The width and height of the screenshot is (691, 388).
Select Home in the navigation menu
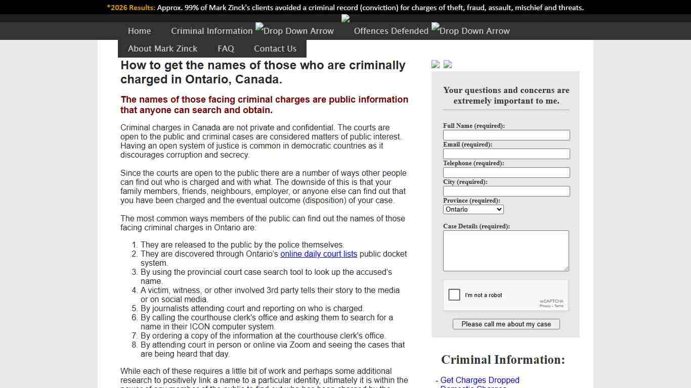pos(139,31)
